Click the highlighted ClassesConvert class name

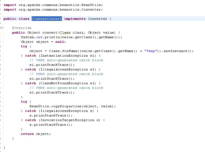click(47, 19)
